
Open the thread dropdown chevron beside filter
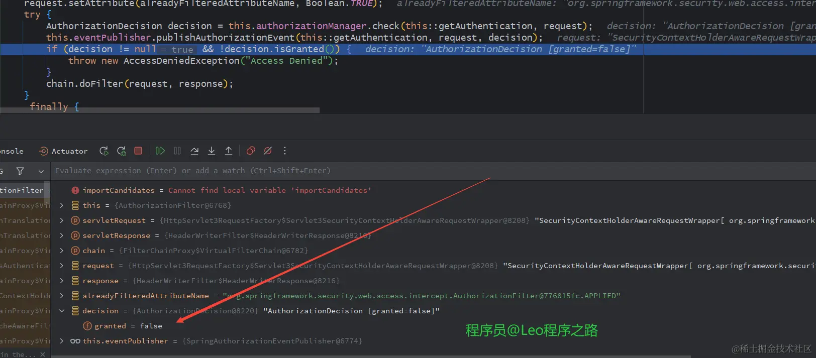pos(41,171)
